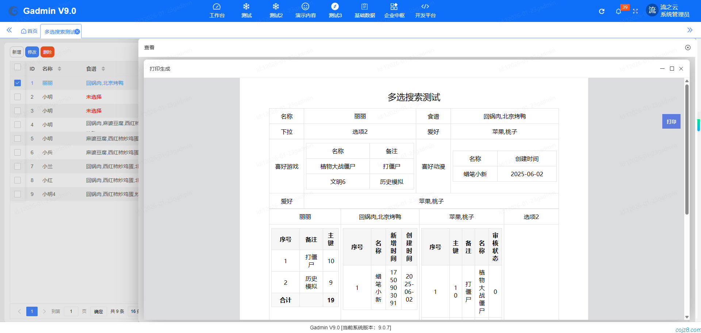Toggle the select-all checkbox in the table header

pos(18,67)
